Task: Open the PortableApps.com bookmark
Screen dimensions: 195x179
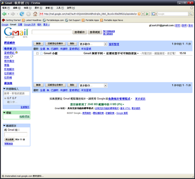Action: pyautogui.click(x=53, y=20)
